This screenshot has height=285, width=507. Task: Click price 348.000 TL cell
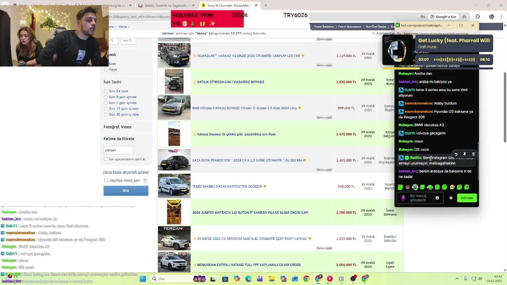(x=346, y=186)
